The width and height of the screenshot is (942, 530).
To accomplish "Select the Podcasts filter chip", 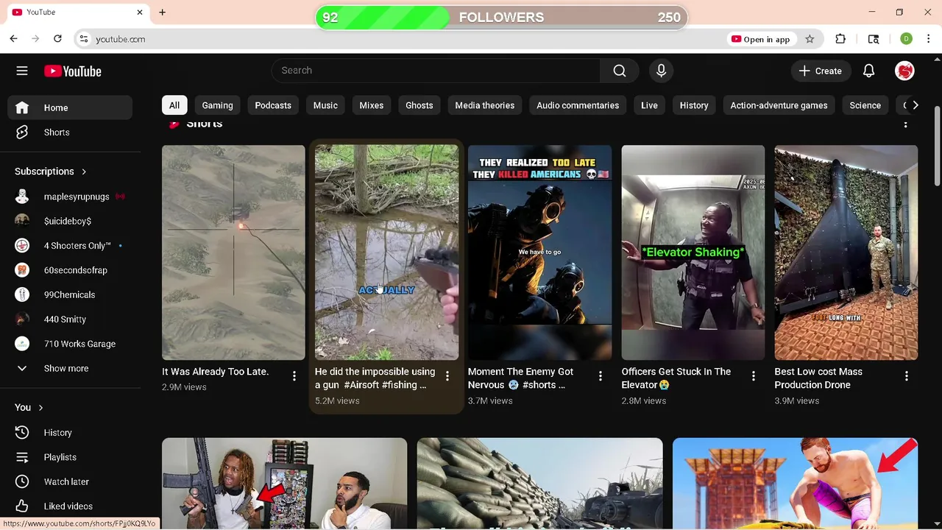I will 273,105.
